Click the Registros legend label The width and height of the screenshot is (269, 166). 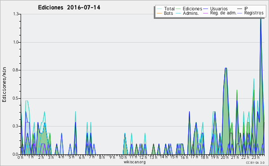(x=254, y=13)
